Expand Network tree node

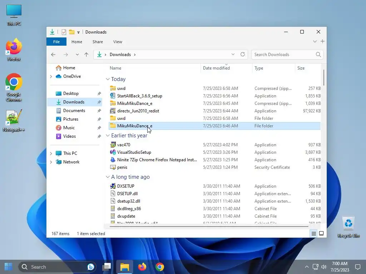(x=51, y=162)
